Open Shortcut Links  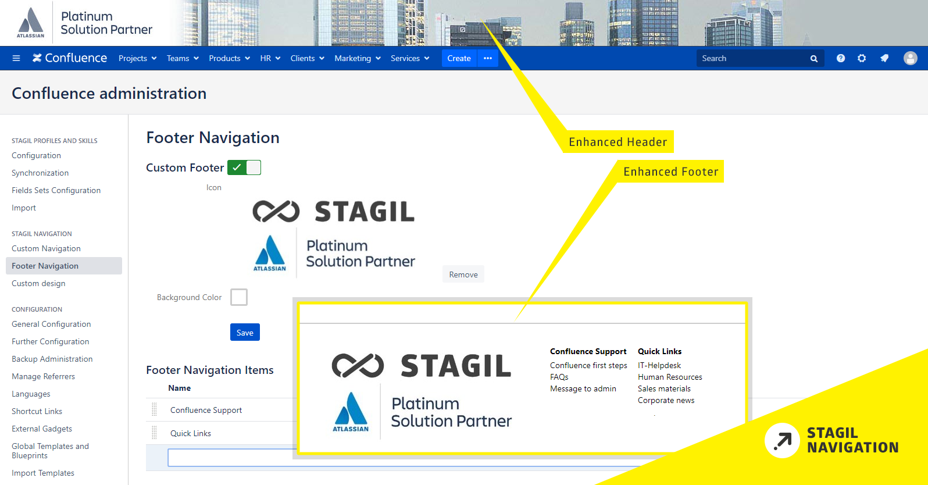[37, 411]
